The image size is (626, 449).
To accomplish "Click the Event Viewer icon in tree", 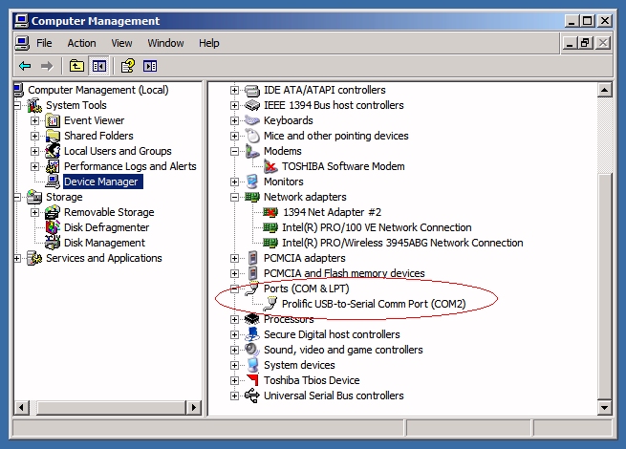I will pos(53,120).
